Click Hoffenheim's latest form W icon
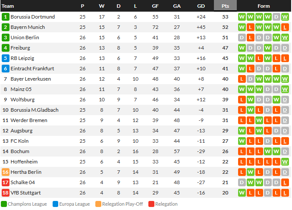 [x=285, y=162]
